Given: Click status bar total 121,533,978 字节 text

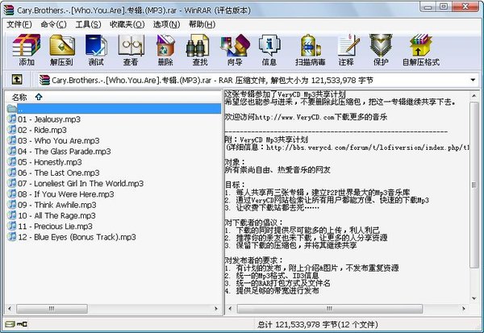Looking at the screenshot, I should pyautogui.click(x=317, y=324).
